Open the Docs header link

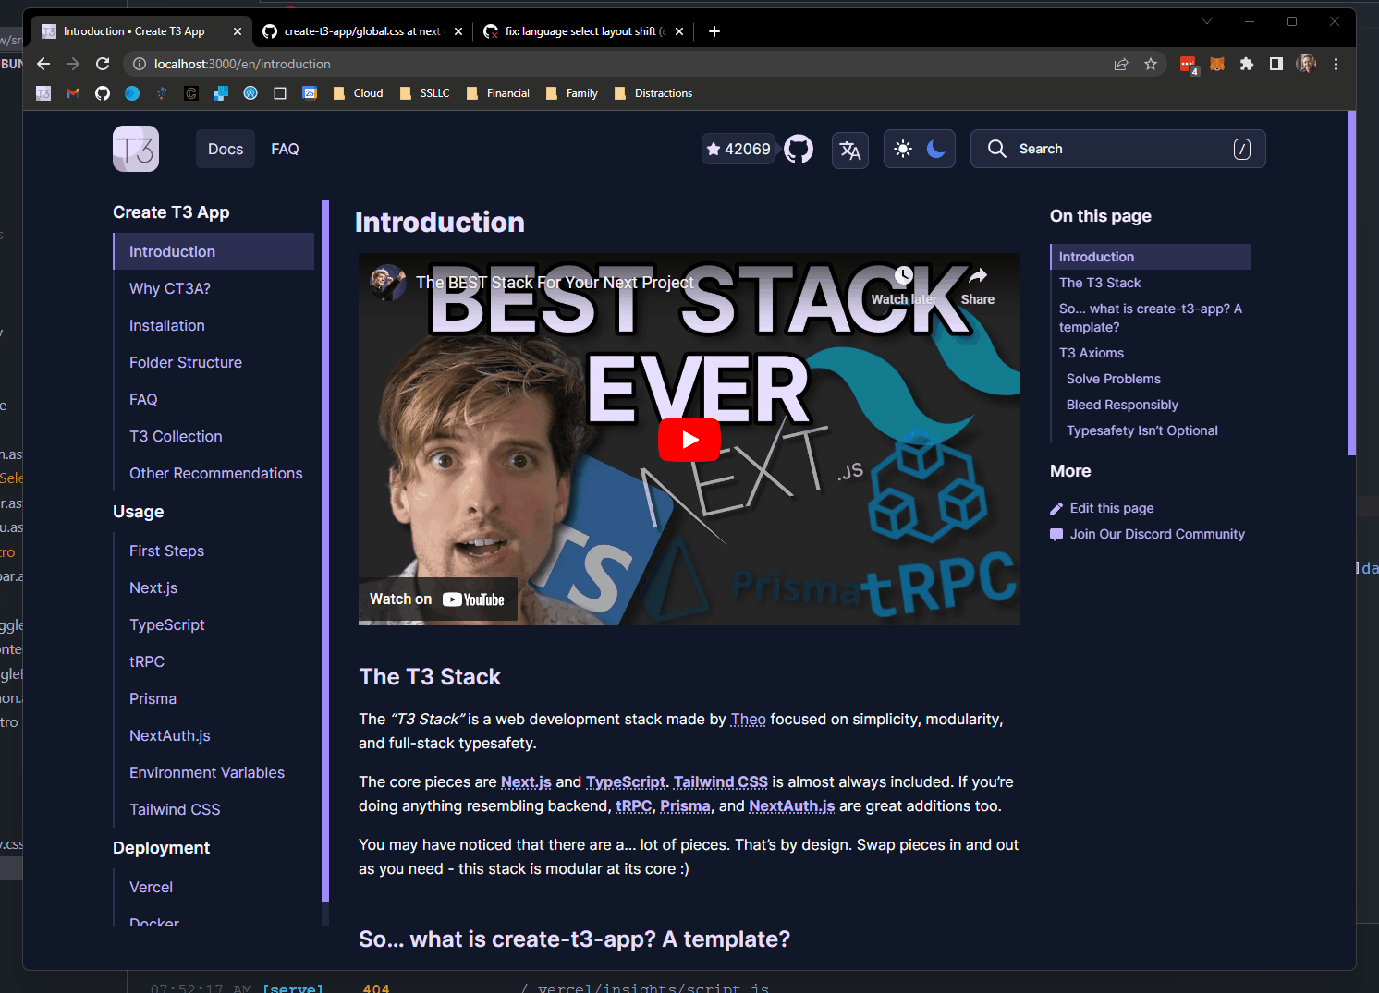coord(226,149)
